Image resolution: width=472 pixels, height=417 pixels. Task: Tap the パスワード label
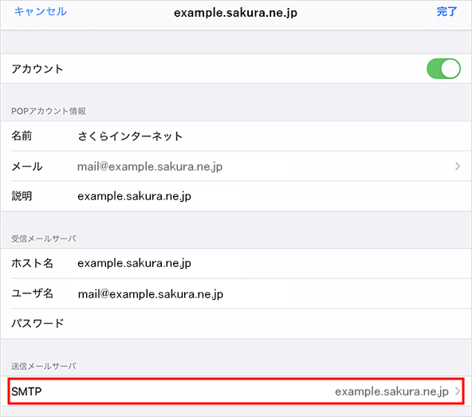pos(37,324)
